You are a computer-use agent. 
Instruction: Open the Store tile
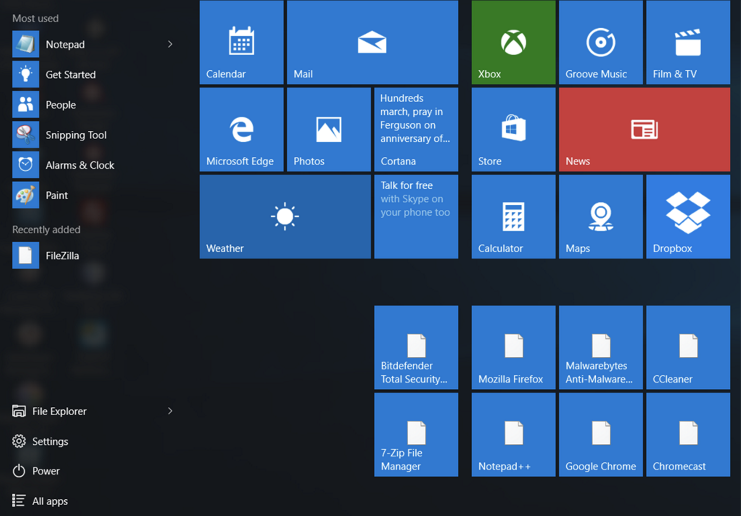pos(513,129)
